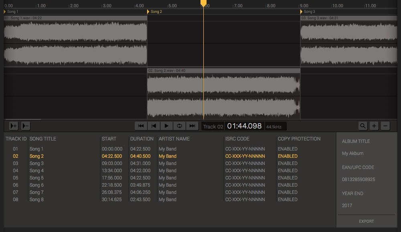Toggle ENABLED copy protection for Song 6
The width and height of the screenshot is (401, 232).
288,185
